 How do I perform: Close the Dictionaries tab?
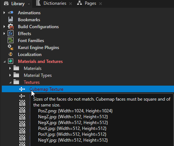pyautogui.click(x=71, y=4)
